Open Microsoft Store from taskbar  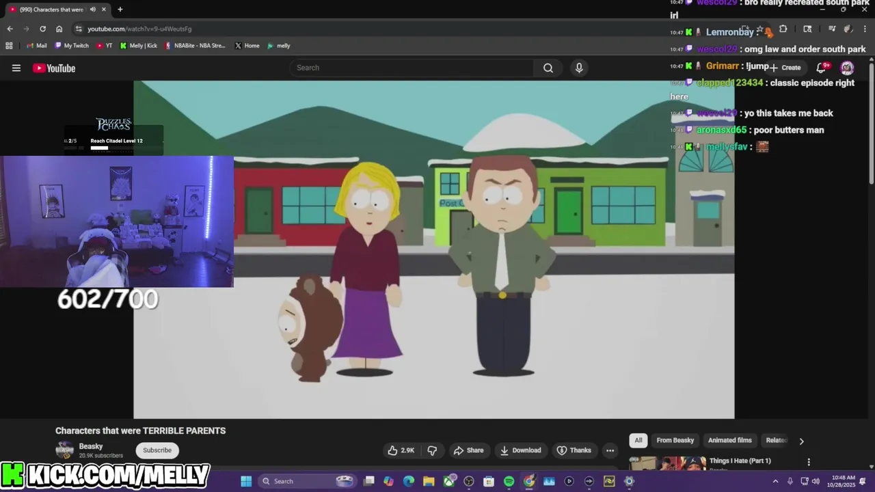(489, 481)
